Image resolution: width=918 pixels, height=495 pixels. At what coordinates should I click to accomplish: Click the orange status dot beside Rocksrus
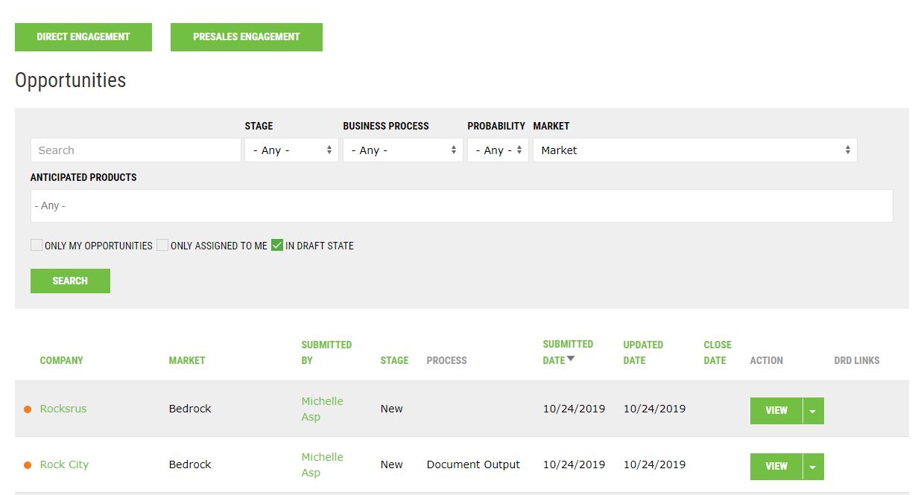(29, 409)
